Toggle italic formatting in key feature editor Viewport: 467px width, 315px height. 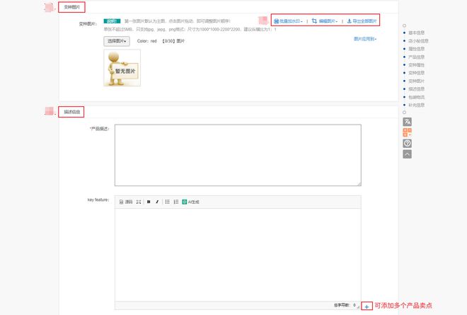click(157, 202)
